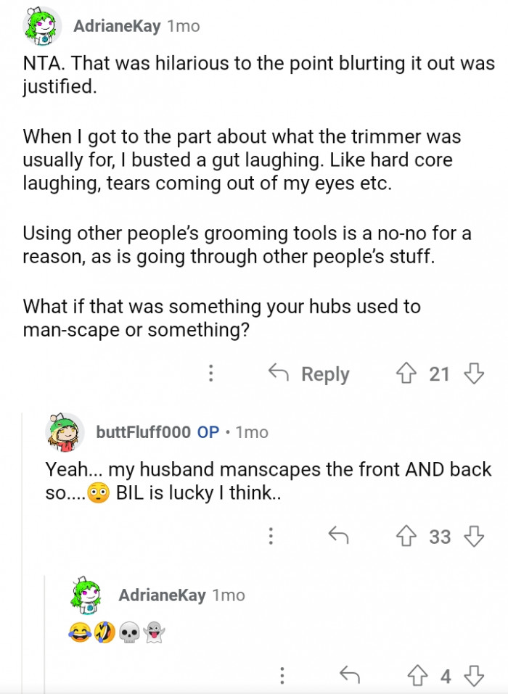508x694 pixels.
Task: Click the reply arrow icon on the bottom comment
Action: tap(348, 674)
